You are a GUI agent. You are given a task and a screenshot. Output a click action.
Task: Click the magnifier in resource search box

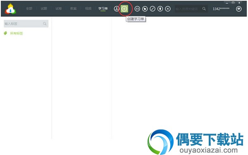204,9
